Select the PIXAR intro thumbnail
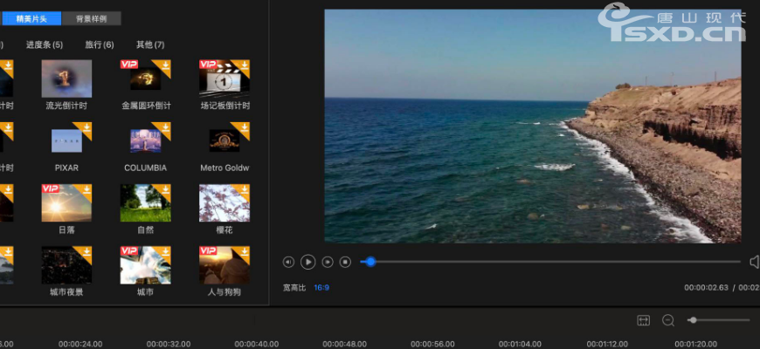 click(66, 140)
